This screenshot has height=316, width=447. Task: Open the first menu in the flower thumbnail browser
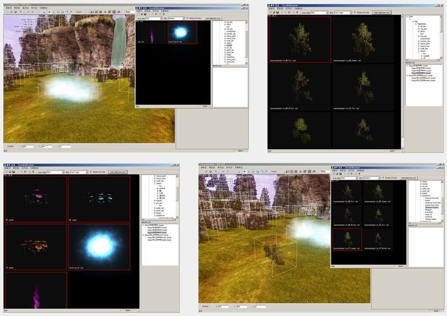coord(8,168)
